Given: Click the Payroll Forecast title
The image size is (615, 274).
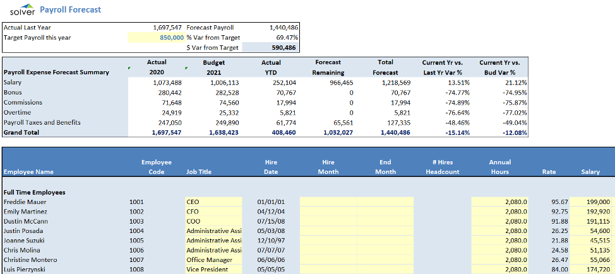Looking at the screenshot, I should [x=70, y=10].
